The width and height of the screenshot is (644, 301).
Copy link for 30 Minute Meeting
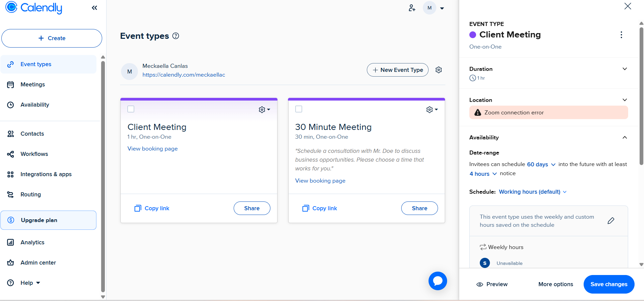click(320, 208)
